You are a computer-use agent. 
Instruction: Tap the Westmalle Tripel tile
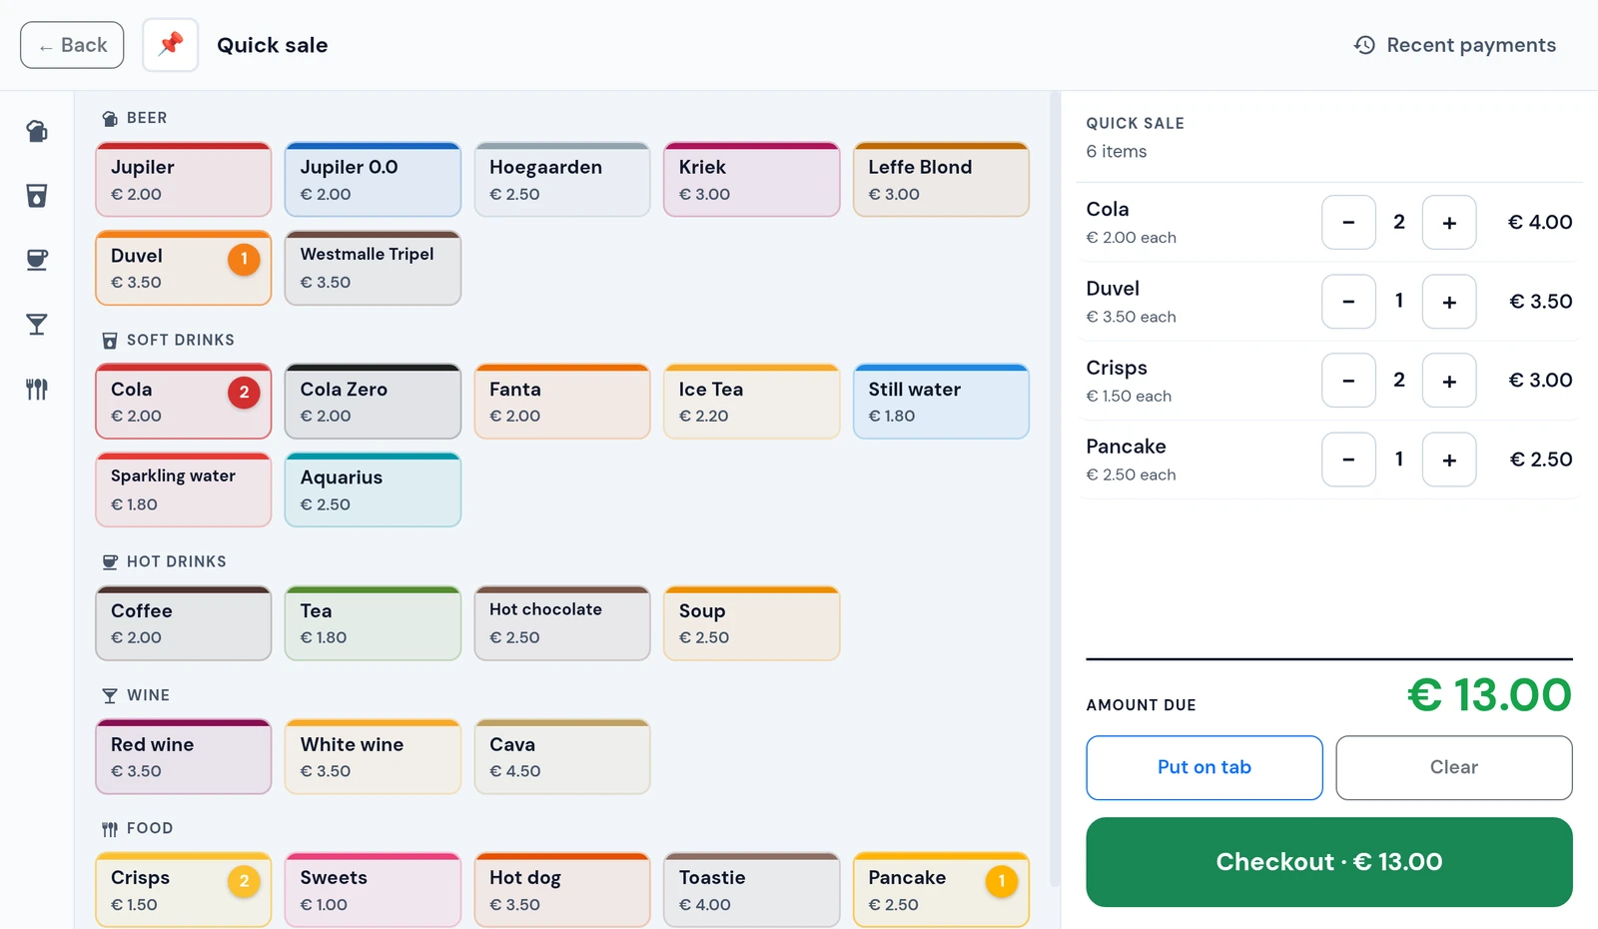pyautogui.click(x=373, y=268)
